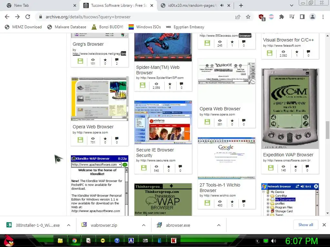This screenshot has width=330, height=247.
Task: Open uBlock Origin extension icon
Action: [262, 17]
